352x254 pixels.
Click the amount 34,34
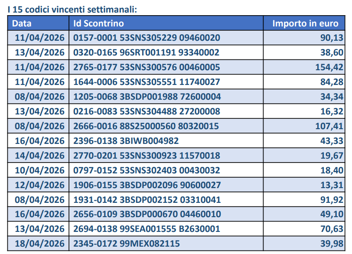click(x=332, y=97)
